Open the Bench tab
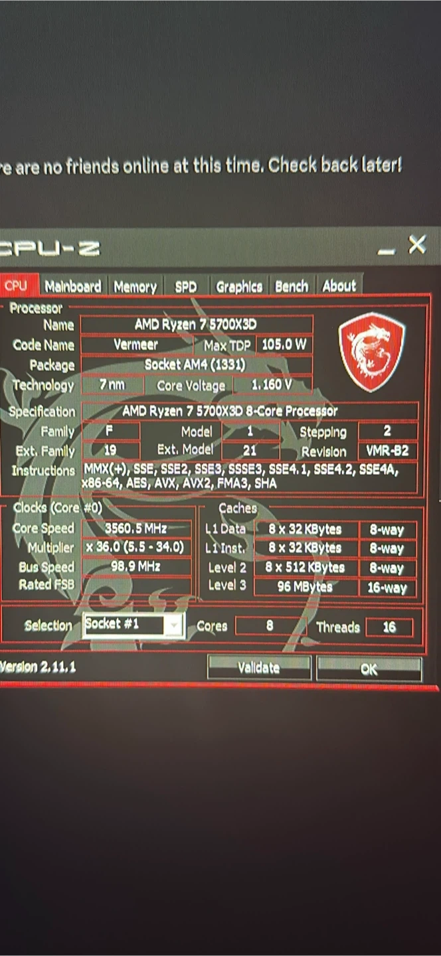The height and width of the screenshot is (956, 441). (292, 286)
